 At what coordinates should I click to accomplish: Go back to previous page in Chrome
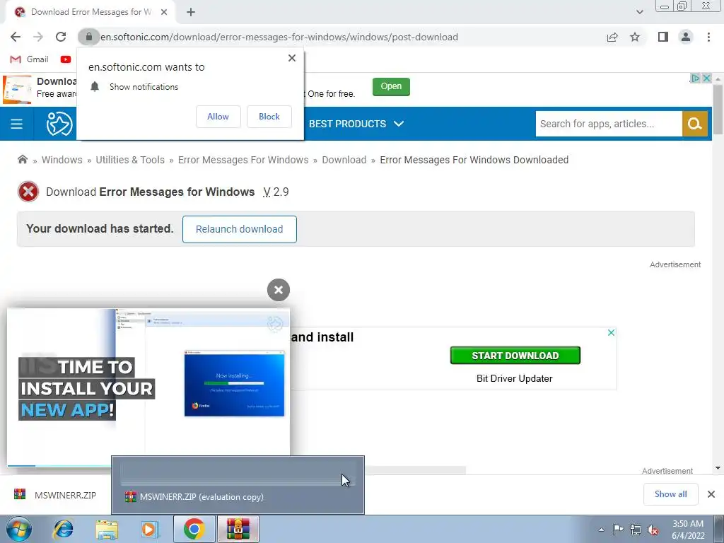(16, 37)
